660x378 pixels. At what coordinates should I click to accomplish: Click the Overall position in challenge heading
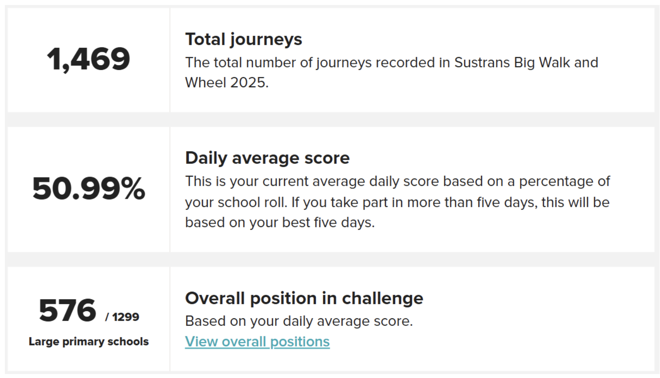click(x=304, y=298)
